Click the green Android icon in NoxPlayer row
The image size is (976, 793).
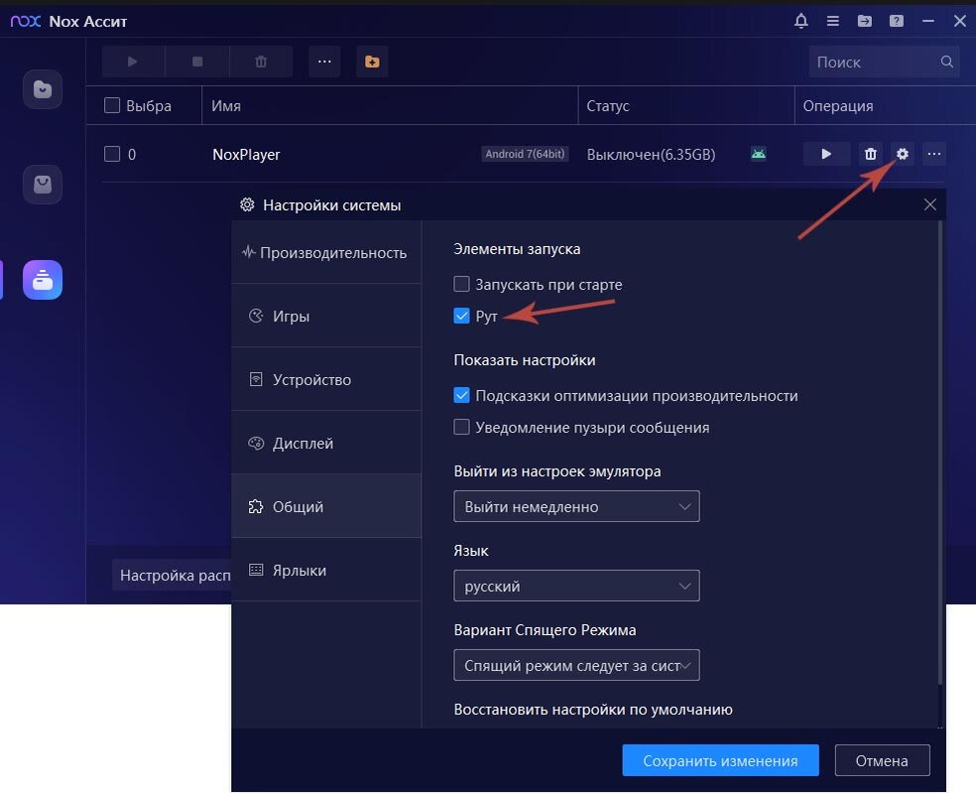click(x=758, y=154)
